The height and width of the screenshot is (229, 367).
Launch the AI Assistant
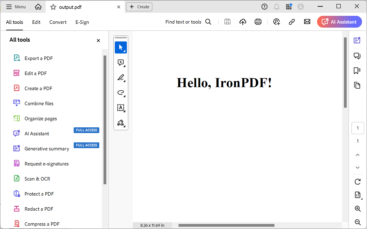[339, 22]
